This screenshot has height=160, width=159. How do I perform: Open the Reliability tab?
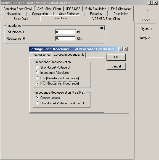coord(96,14)
